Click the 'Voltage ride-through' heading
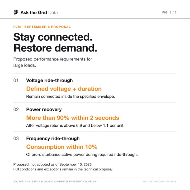The height and width of the screenshot is (190, 190). pos(49,80)
